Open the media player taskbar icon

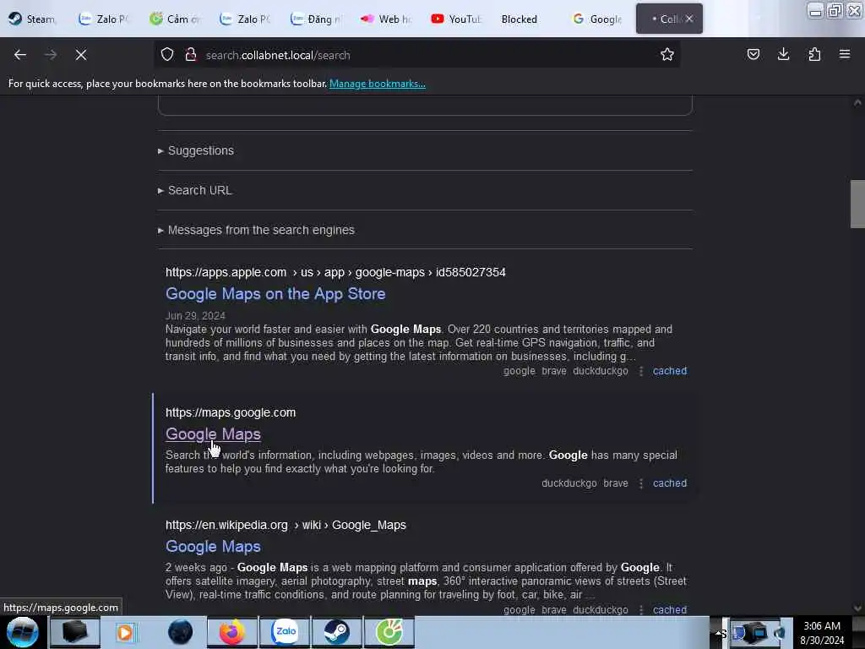coord(125,632)
